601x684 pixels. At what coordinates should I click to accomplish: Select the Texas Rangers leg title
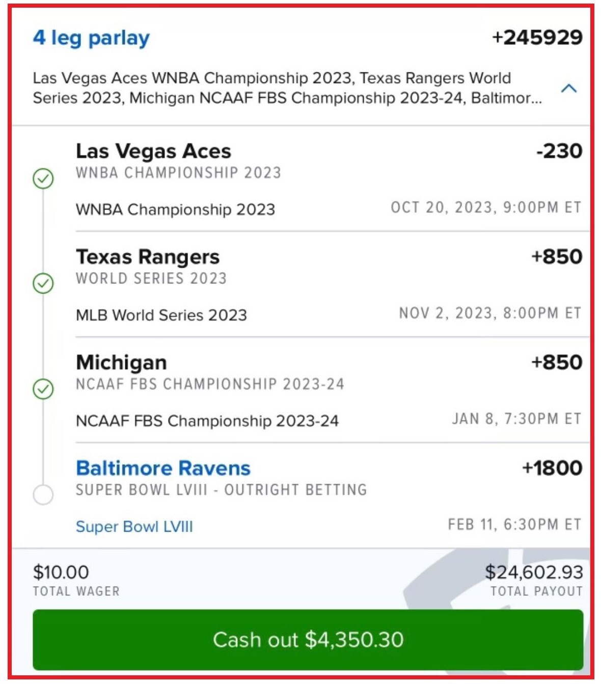point(148,257)
